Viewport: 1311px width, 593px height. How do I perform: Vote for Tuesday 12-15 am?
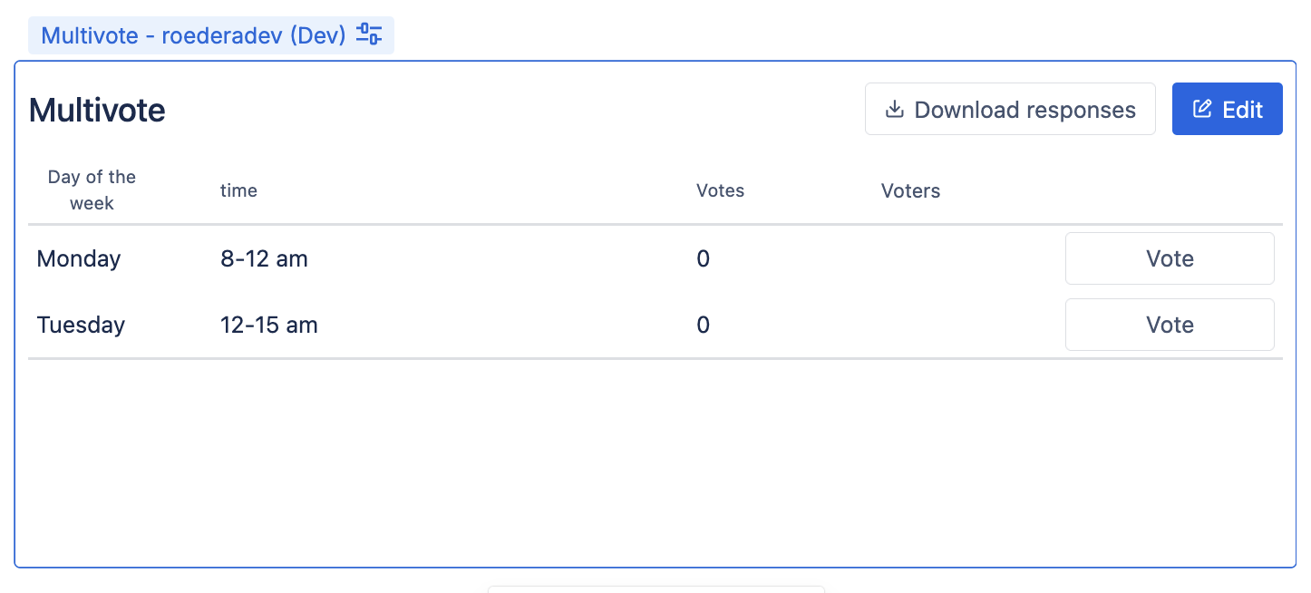coord(1169,325)
